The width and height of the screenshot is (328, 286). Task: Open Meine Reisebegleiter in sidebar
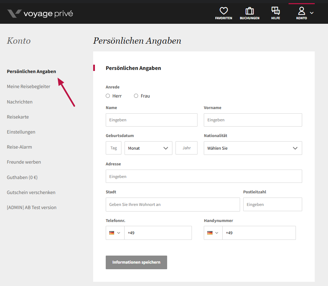coord(29,86)
